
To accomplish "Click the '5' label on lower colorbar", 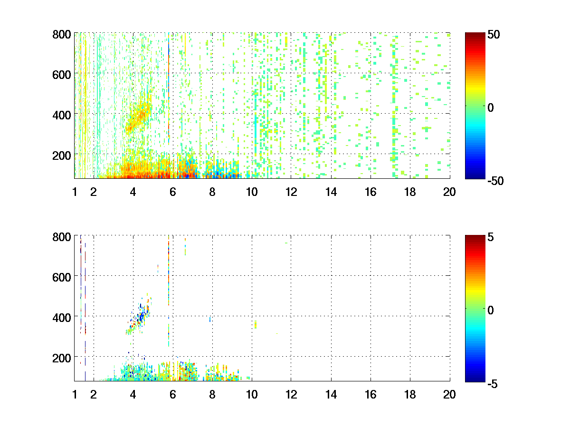I will pos(492,236).
